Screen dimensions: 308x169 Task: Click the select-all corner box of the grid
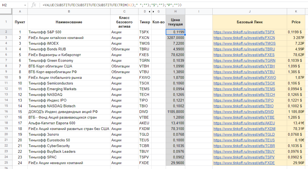pos(6,11)
